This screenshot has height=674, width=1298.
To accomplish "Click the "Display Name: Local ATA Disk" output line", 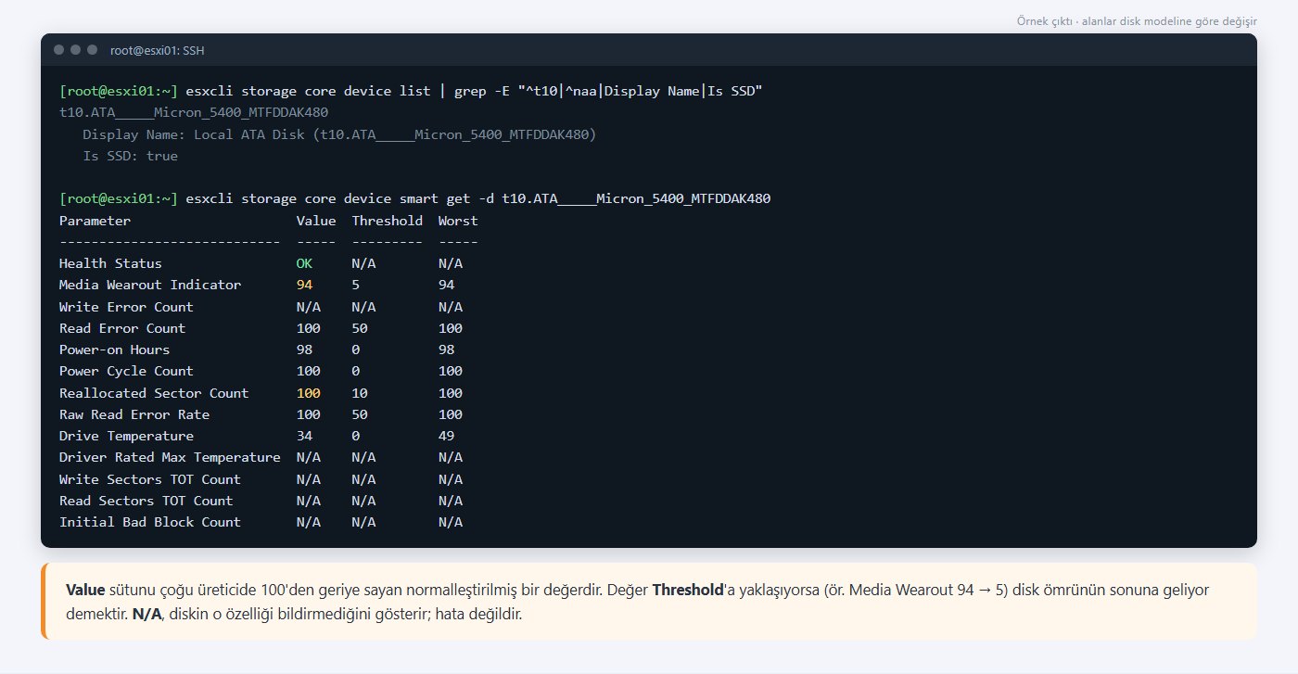I will [x=339, y=134].
